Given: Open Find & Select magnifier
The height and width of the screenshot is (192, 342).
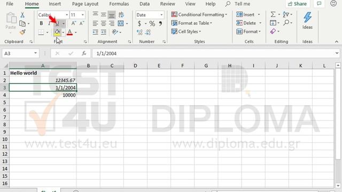Looking at the screenshot, I should pyautogui.click(x=286, y=22).
